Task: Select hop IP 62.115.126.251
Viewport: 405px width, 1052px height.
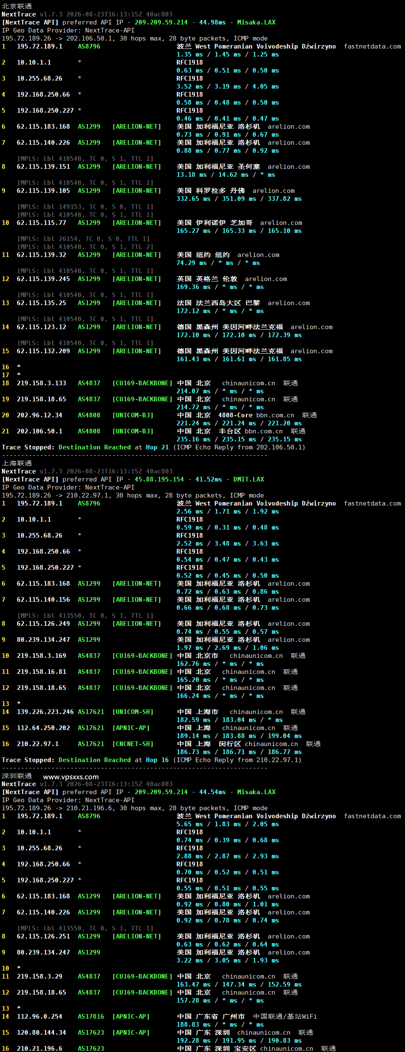Action: pos(43,936)
